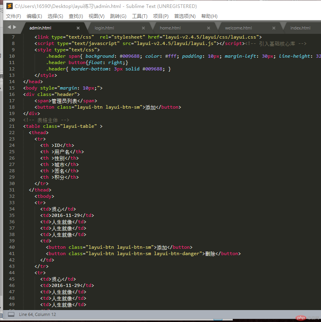Viewport: 321px width, 322px height.
Task: Place cursor on the layui.css link line
Action: coord(148,37)
